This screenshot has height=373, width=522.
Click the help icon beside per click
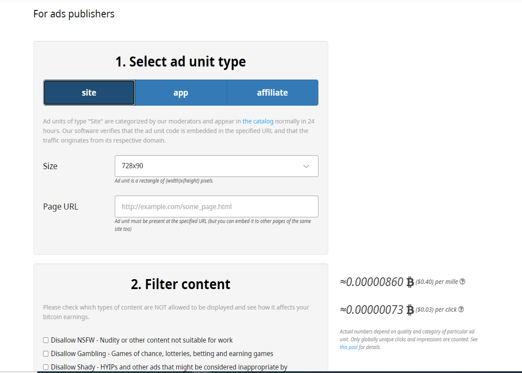coord(461,310)
